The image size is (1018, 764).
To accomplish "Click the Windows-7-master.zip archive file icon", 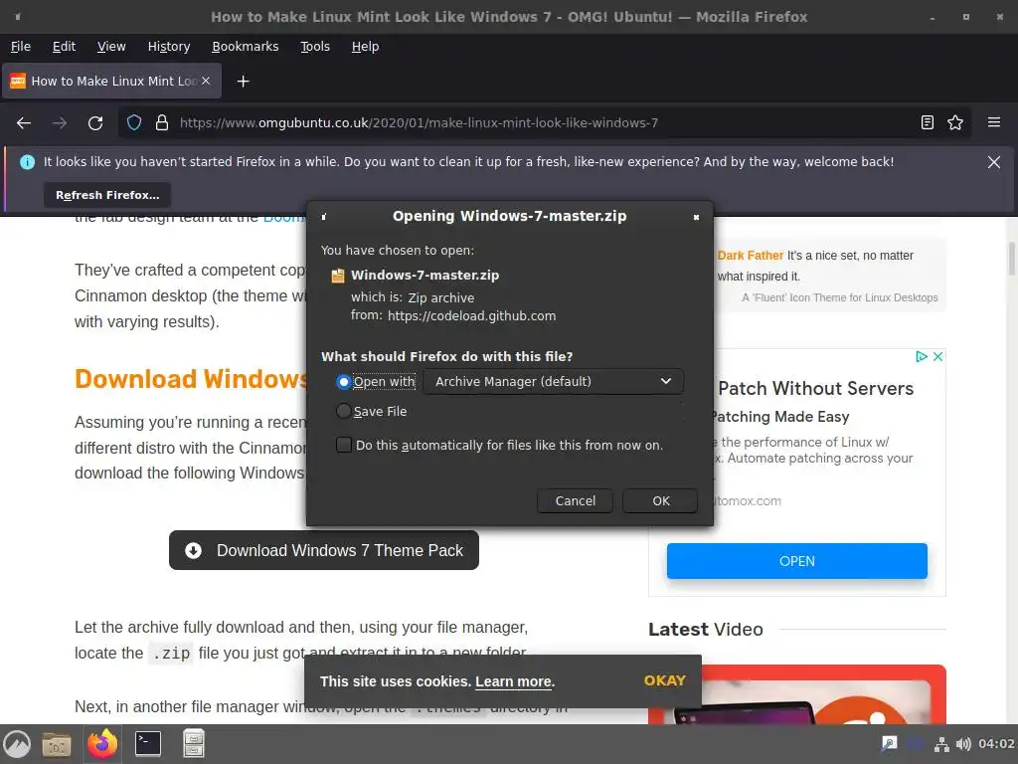I will click(338, 276).
